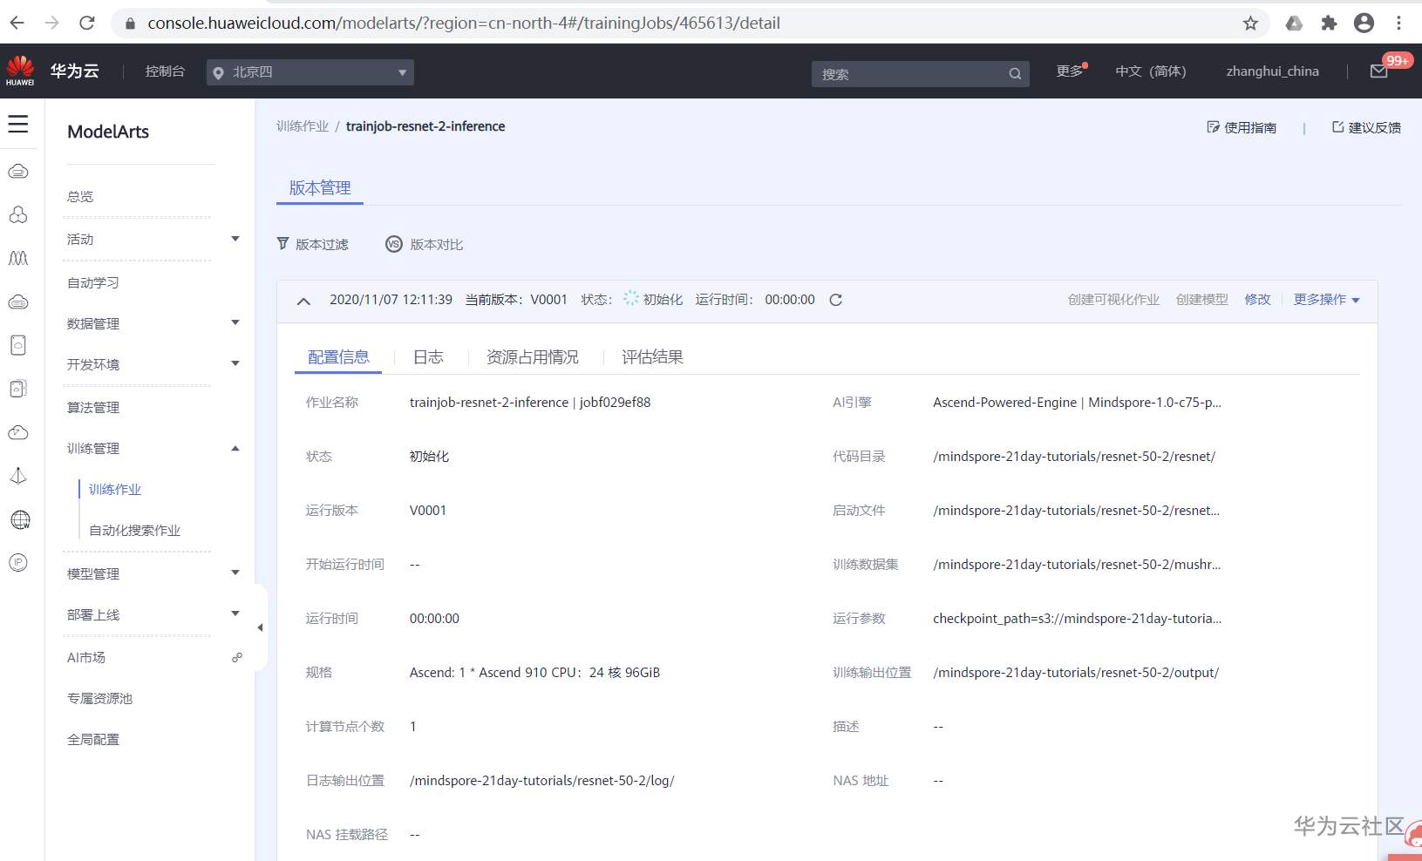1422x861 pixels.
Task: Click the AI市场 external link icon
Action: pos(236,657)
